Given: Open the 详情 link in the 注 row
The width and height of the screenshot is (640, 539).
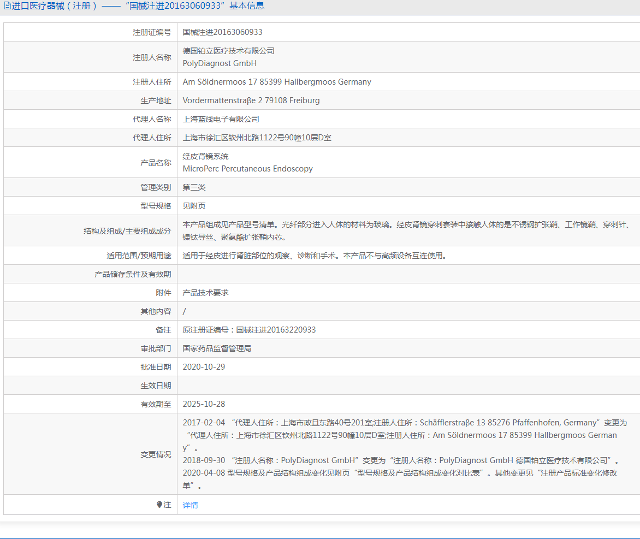Looking at the screenshot, I should click(190, 505).
